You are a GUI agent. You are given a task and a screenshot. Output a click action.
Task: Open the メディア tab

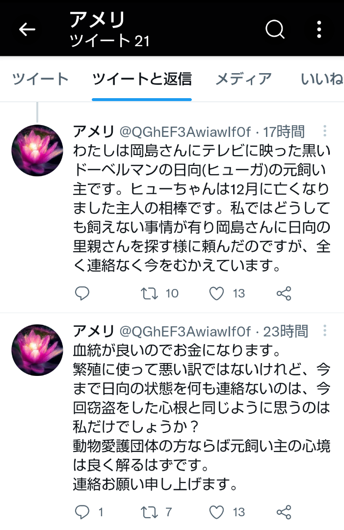coord(243,79)
